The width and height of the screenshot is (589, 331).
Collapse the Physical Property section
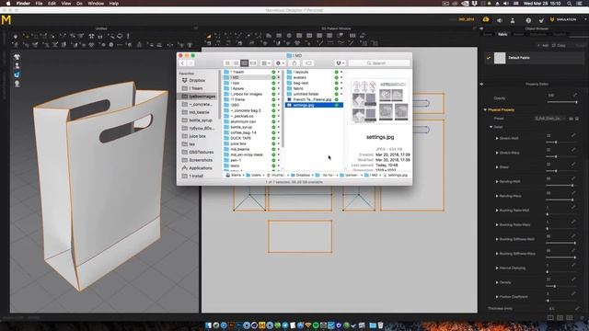point(485,110)
